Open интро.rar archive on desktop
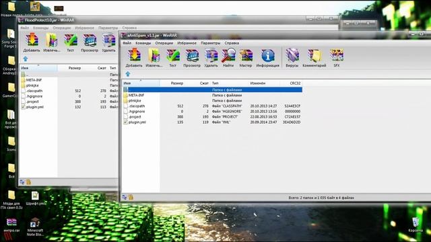The width and height of the screenshot is (431, 242). click(11, 225)
